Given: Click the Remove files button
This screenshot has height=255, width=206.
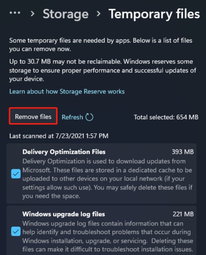Looking at the screenshot, I should 33,117.
